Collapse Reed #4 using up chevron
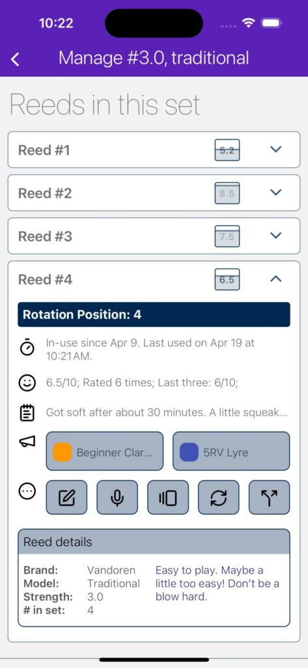 [276, 279]
